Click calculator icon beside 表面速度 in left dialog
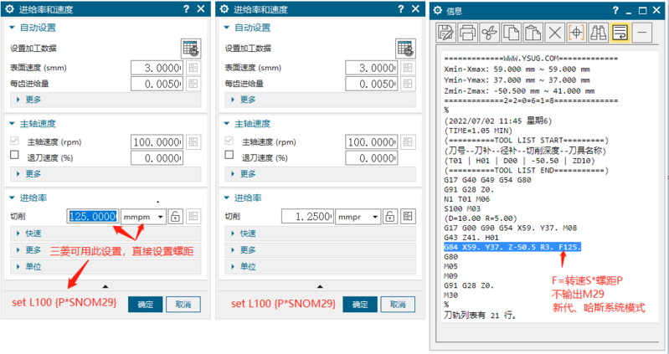This screenshot has height=354, width=669. coord(193,68)
